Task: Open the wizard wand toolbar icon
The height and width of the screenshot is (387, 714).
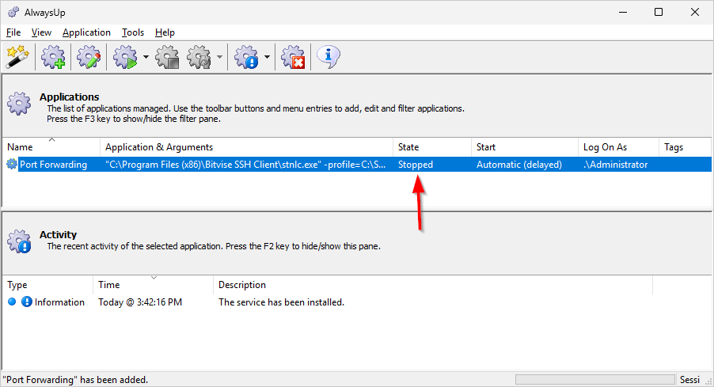Action: tap(17, 57)
